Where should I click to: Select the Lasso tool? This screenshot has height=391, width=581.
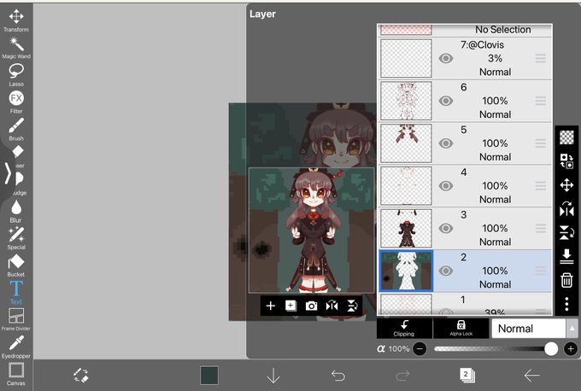tap(16, 74)
